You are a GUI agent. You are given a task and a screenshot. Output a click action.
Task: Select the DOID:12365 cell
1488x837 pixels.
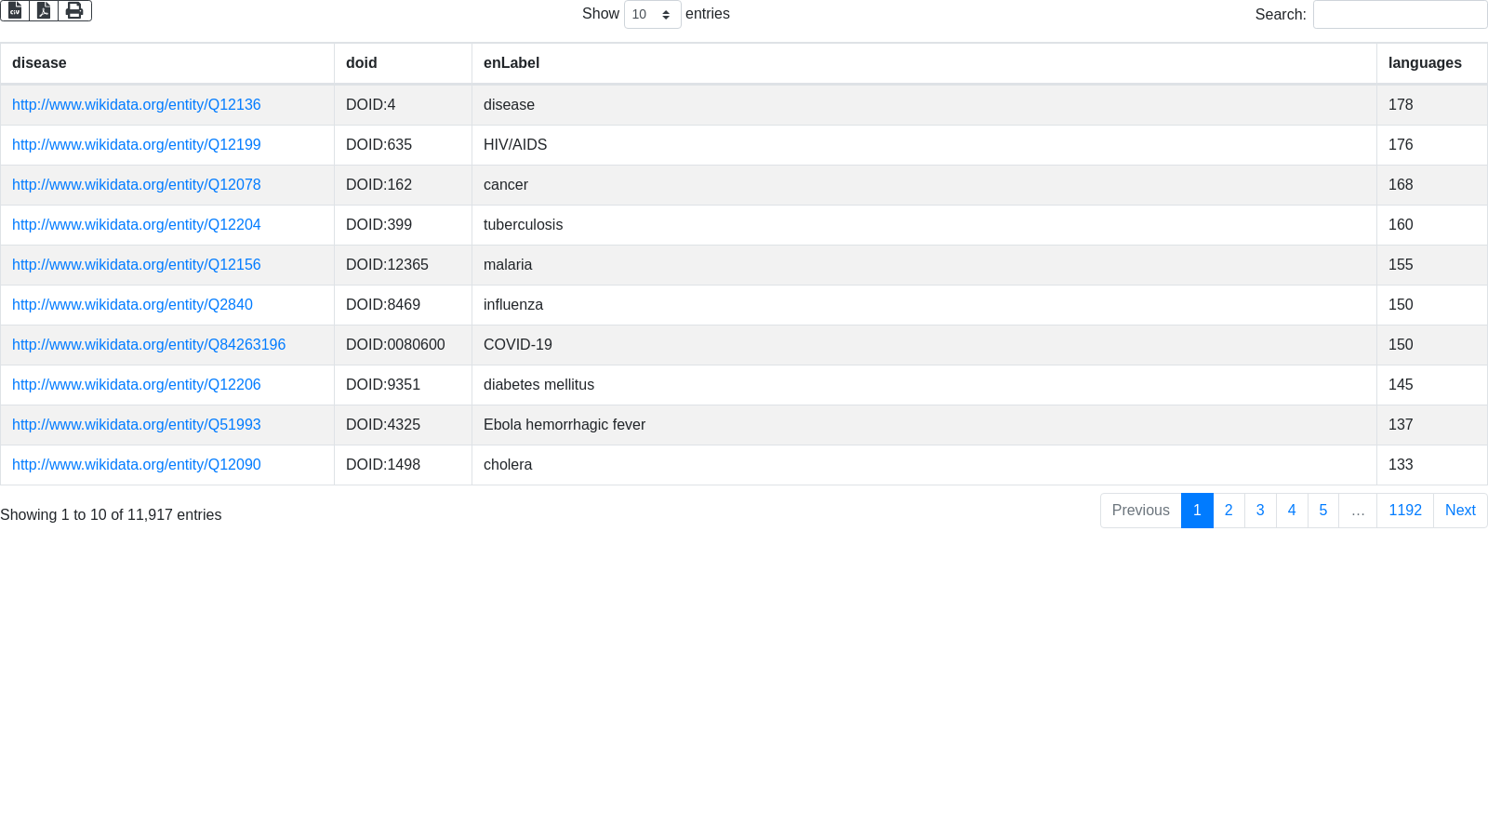pyautogui.click(x=403, y=265)
